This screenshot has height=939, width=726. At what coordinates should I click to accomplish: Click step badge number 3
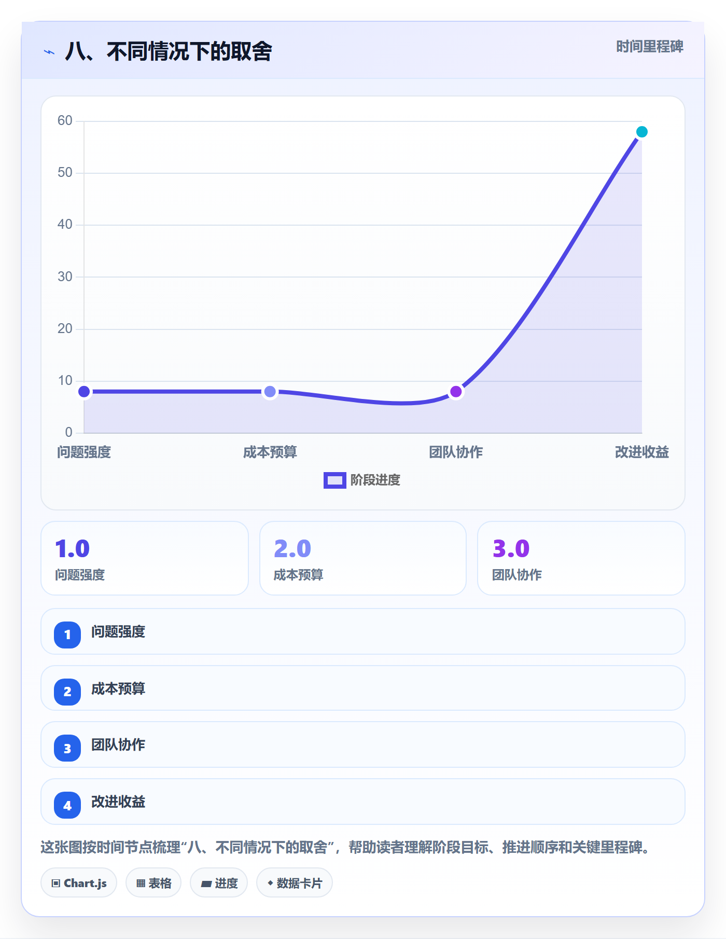(67, 749)
